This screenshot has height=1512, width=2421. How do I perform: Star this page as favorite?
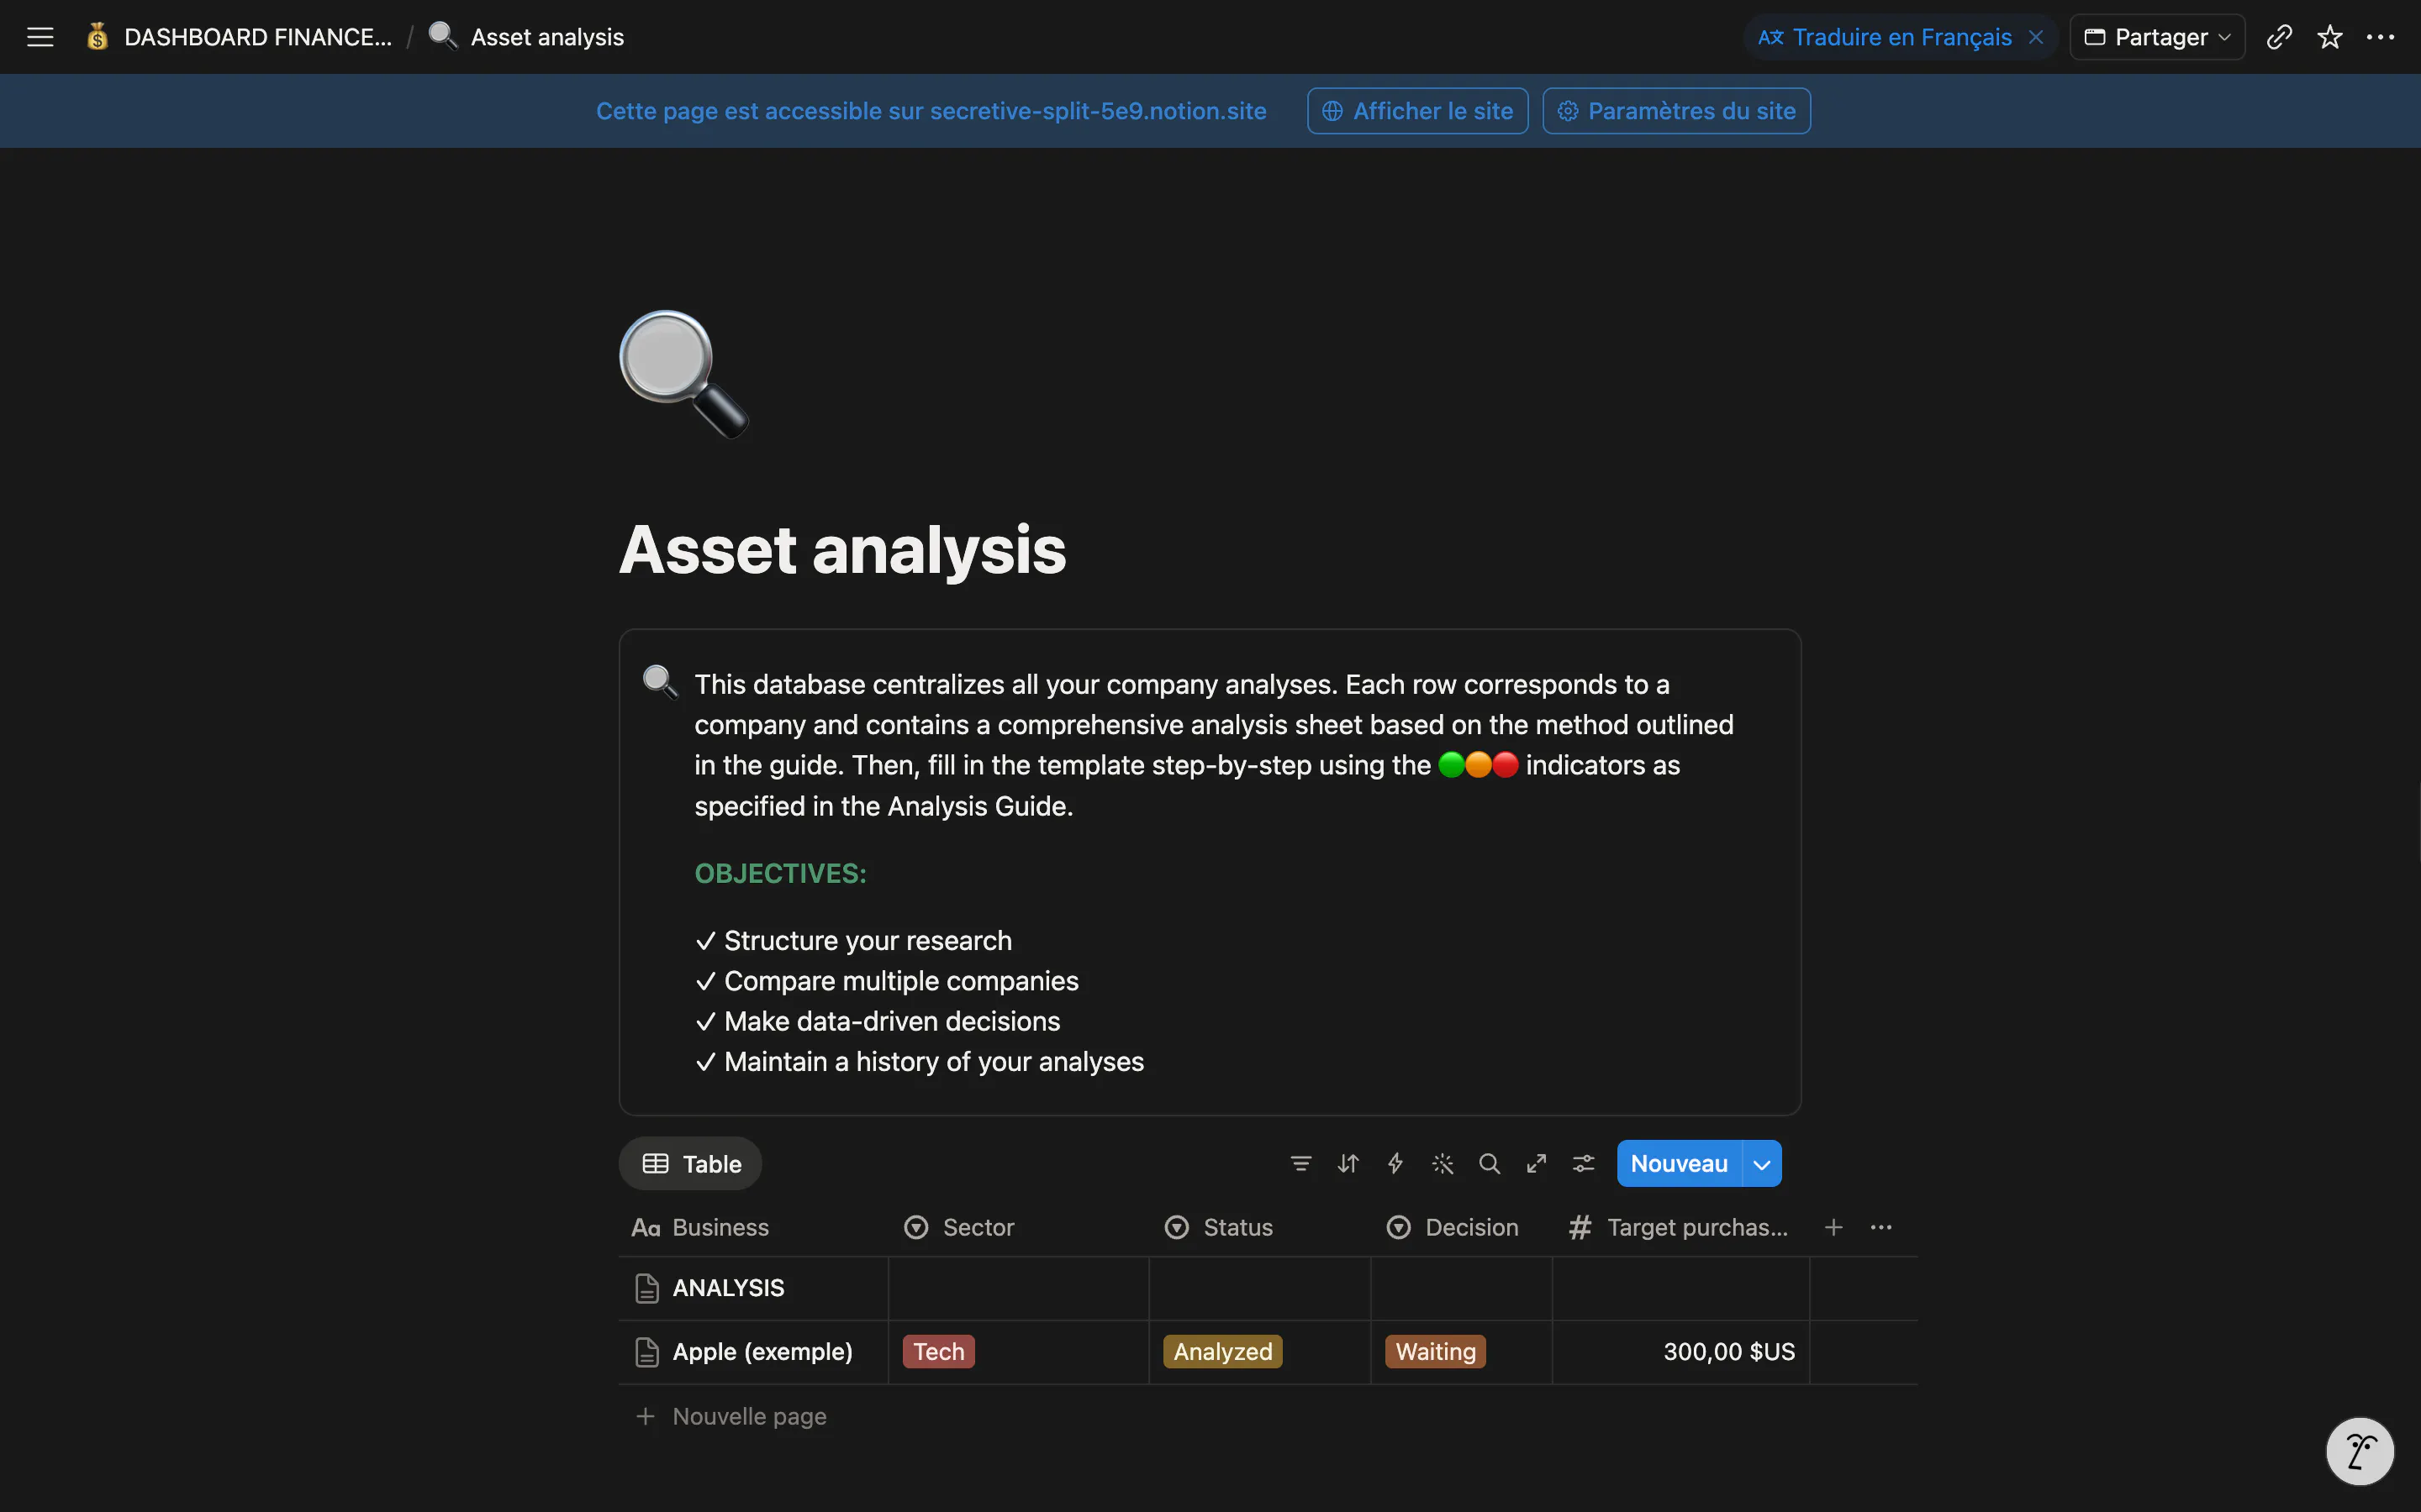click(x=2330, y=37)
